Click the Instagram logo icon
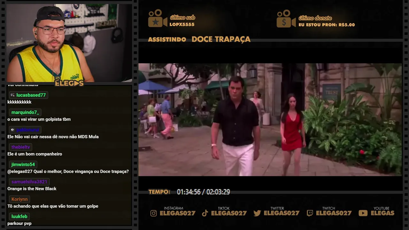 pos(154,213)
